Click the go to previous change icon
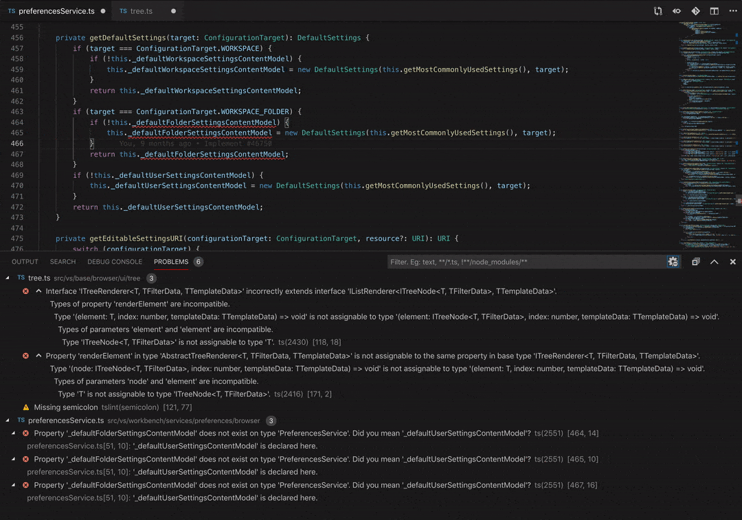Viewport: 742px width, 520px height. [677, 11]
